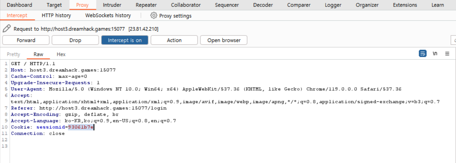Toggle non-printable characters \n icon

pyautogui.click(x=435, y=54)
